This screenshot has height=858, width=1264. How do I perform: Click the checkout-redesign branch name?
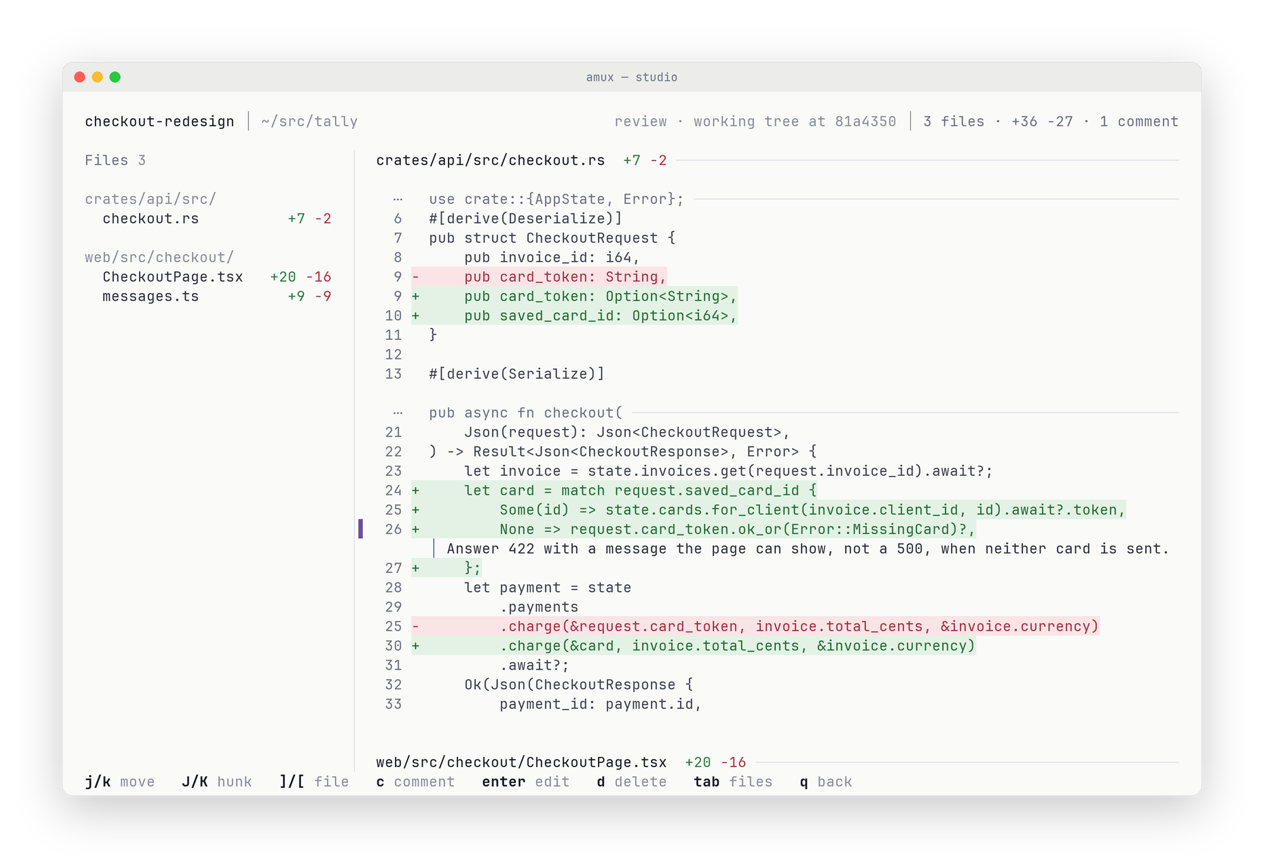click(x=159, y=121)
